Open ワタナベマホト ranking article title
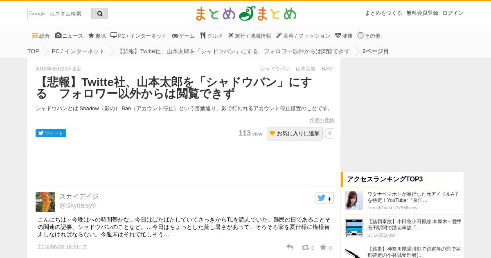Image resolution: width=491 pixels, height=258 pixels. (413, 197)
